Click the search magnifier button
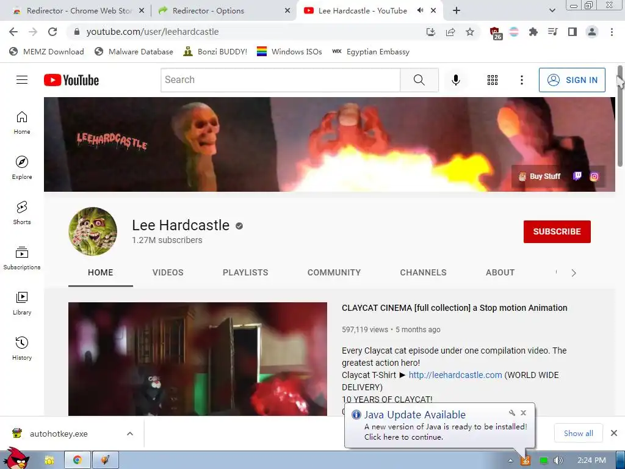Viewport: 625px width, 469px height. coord(419,80)
